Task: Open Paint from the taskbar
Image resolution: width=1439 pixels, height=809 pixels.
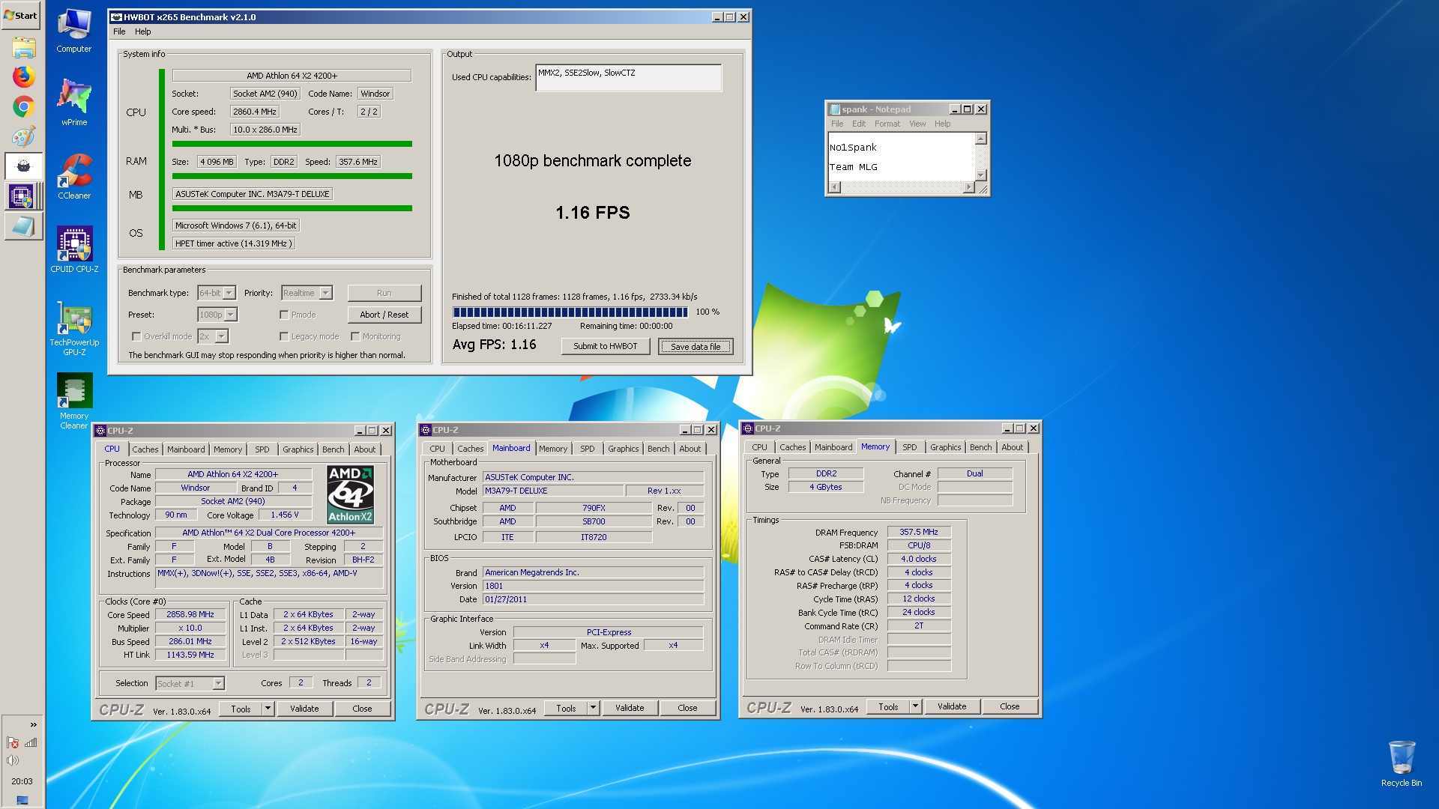Action: tap(23, 137)
